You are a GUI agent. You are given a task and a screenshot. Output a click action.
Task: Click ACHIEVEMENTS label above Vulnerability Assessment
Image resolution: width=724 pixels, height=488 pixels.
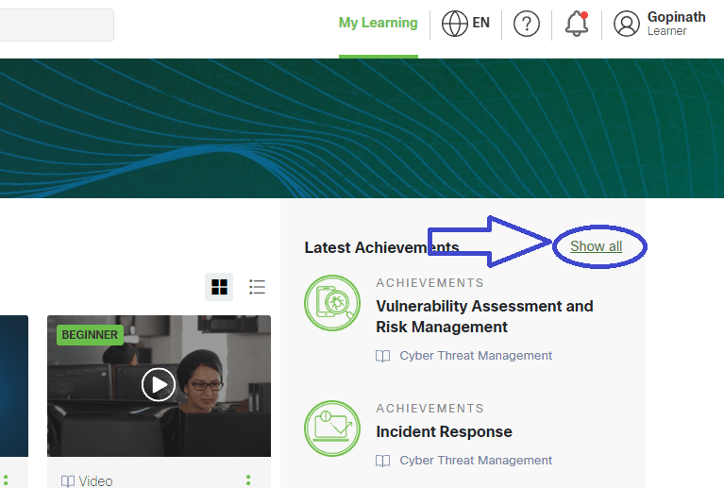[x=429, y=282]
